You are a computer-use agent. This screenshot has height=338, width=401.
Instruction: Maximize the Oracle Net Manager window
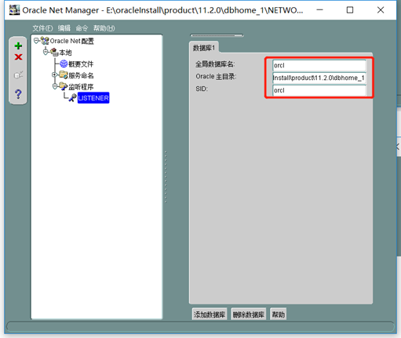[350, 10]
